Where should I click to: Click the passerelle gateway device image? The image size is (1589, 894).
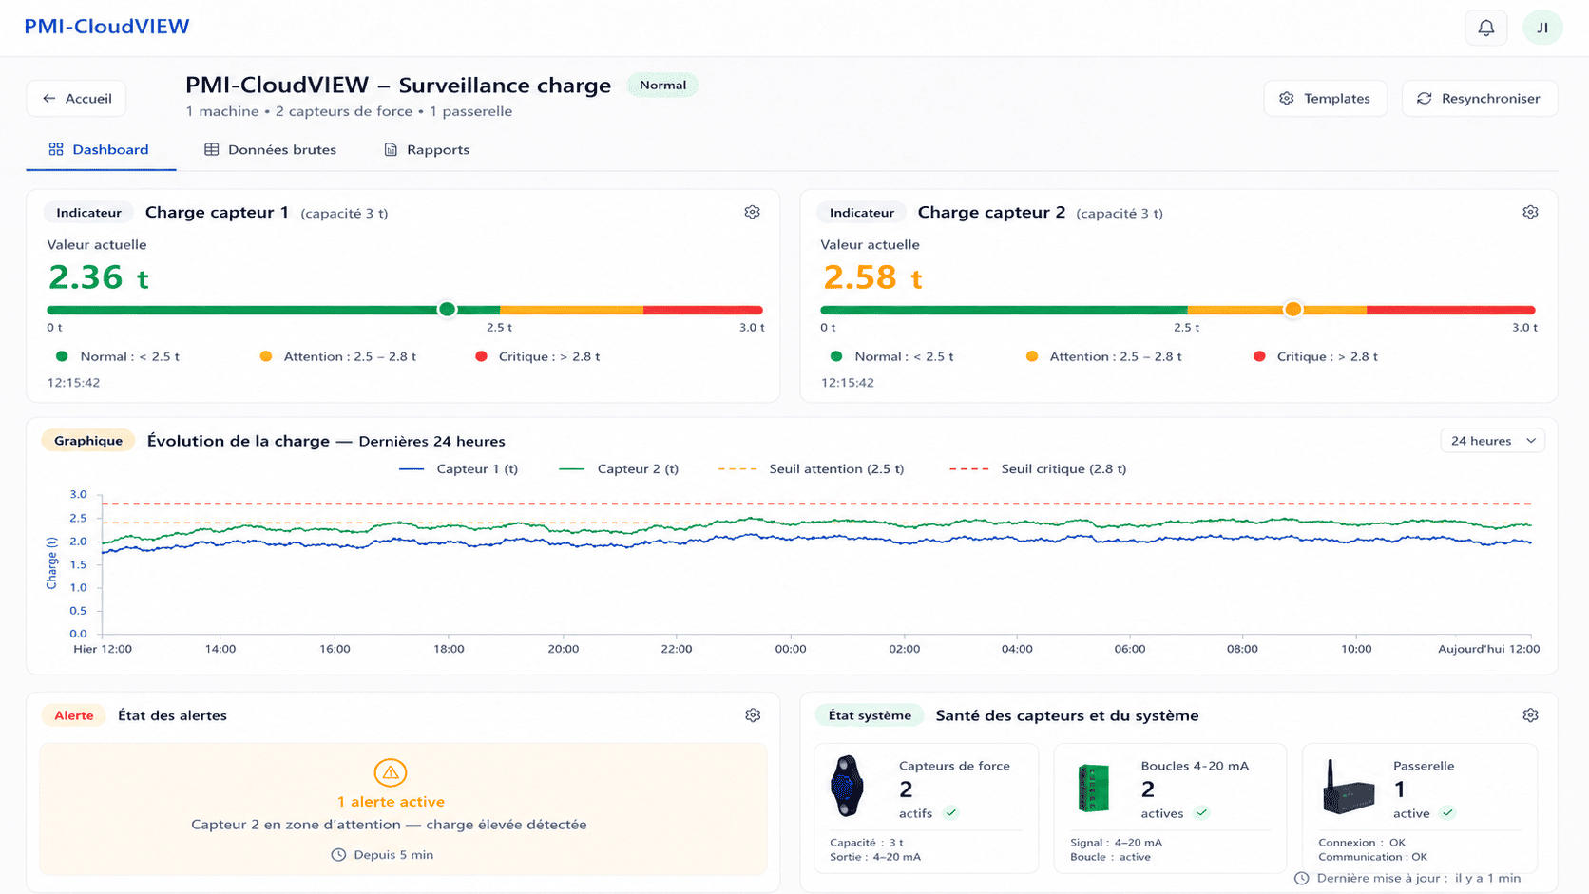pos(1348,788)
